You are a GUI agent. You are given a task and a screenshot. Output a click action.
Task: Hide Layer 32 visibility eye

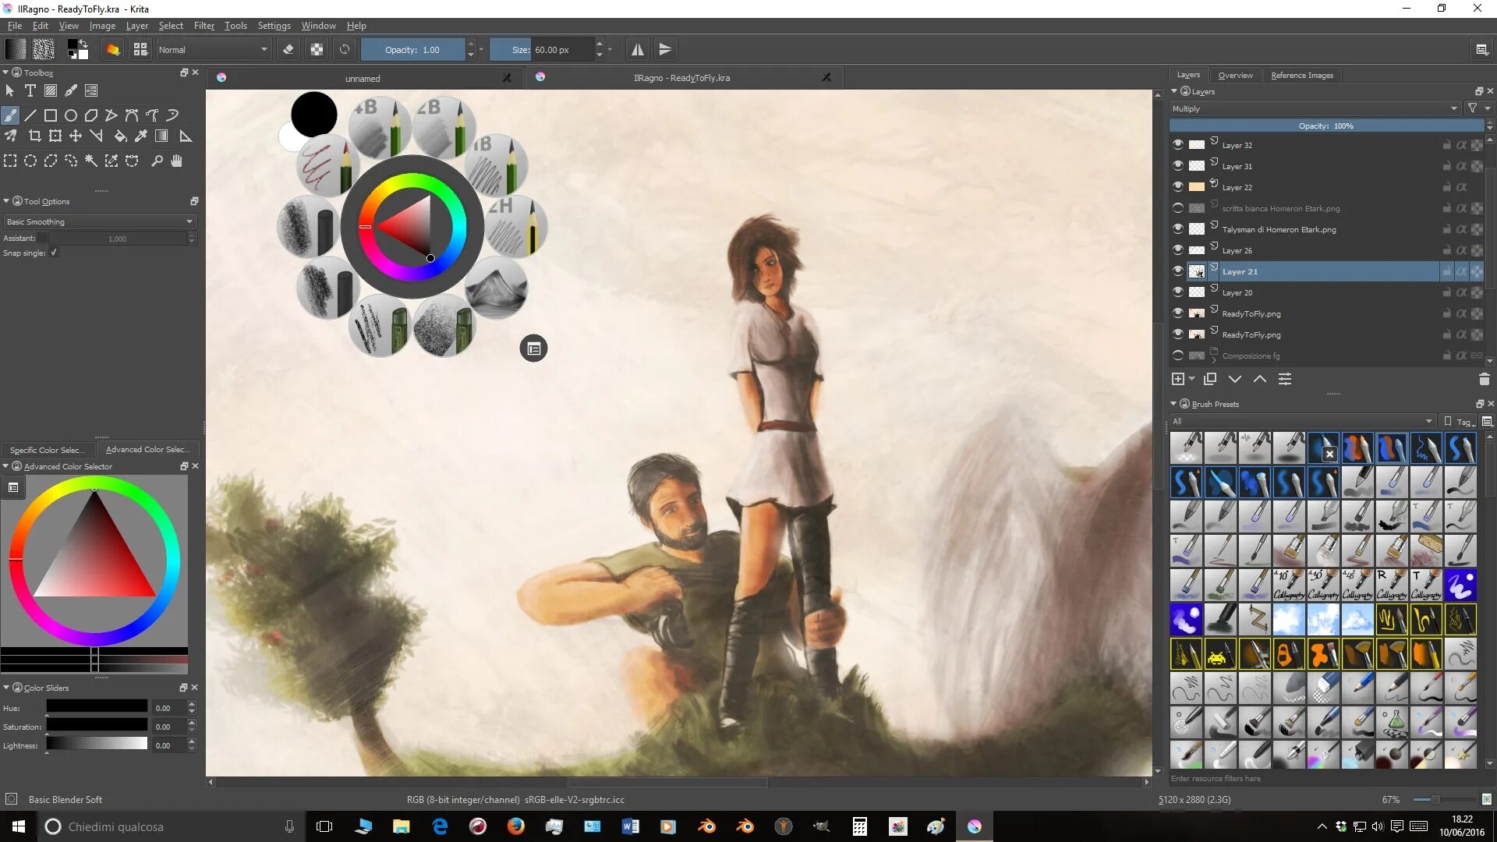coord(1178,145)
